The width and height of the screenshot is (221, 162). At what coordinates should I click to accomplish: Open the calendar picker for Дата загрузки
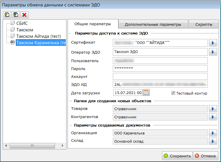tap(146, 93)
